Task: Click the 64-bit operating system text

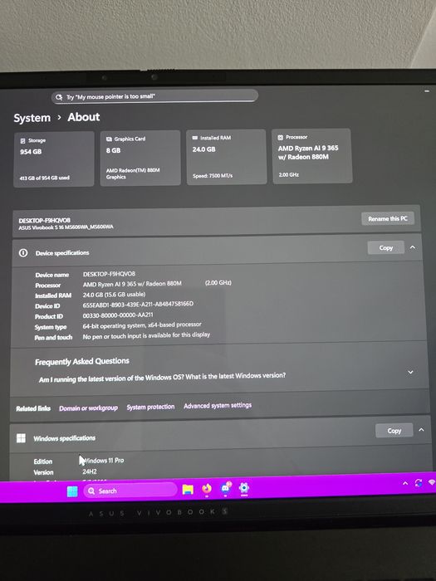Action: pyautogui.click(x=142, y=325)
